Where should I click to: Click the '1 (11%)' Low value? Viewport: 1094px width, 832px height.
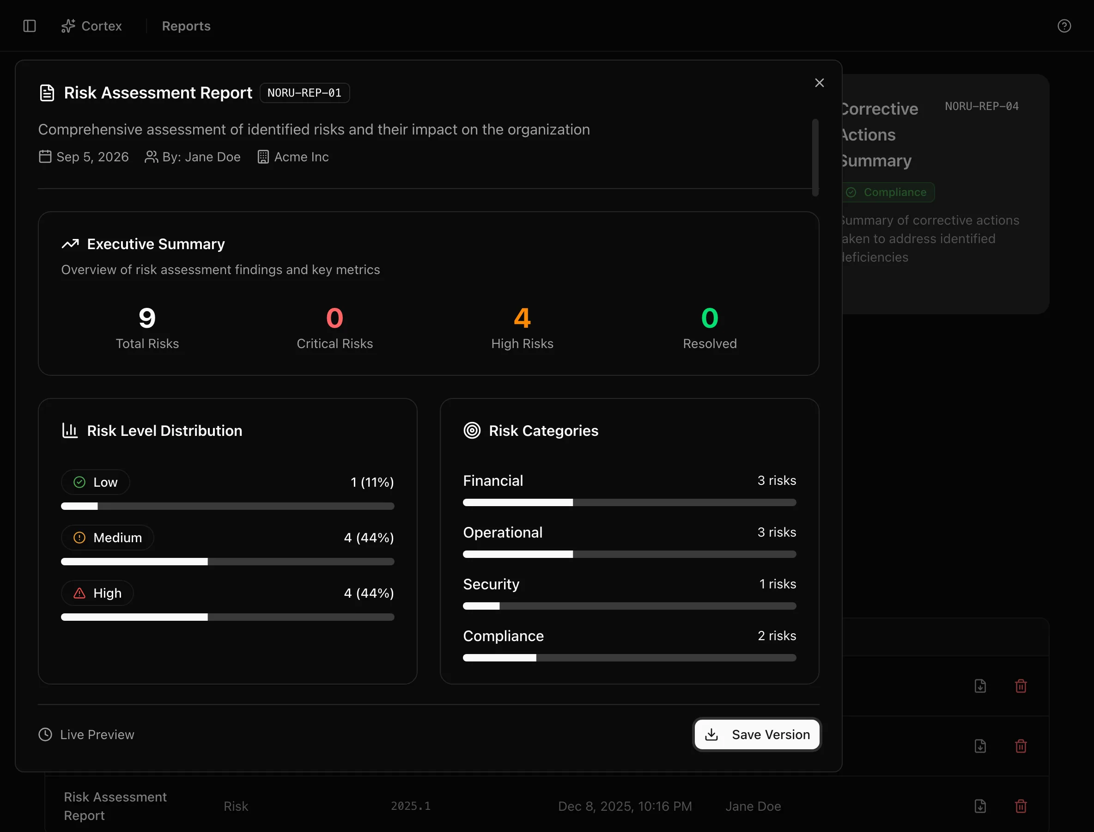pyautogui.click(x=372, y=482)
